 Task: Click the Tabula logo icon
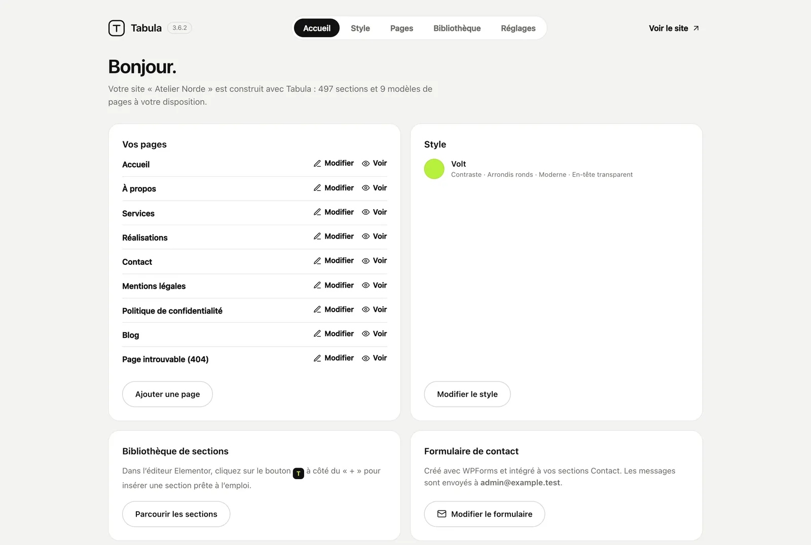coord(117,28)
